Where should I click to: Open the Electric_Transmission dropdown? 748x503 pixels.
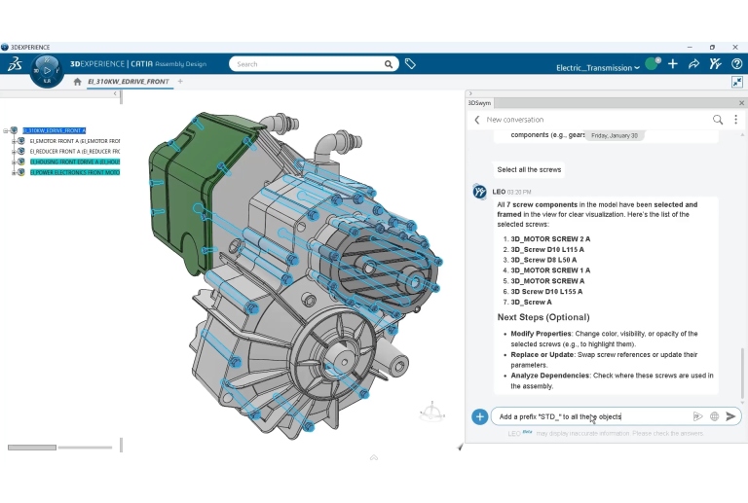(x=598, y=68)
